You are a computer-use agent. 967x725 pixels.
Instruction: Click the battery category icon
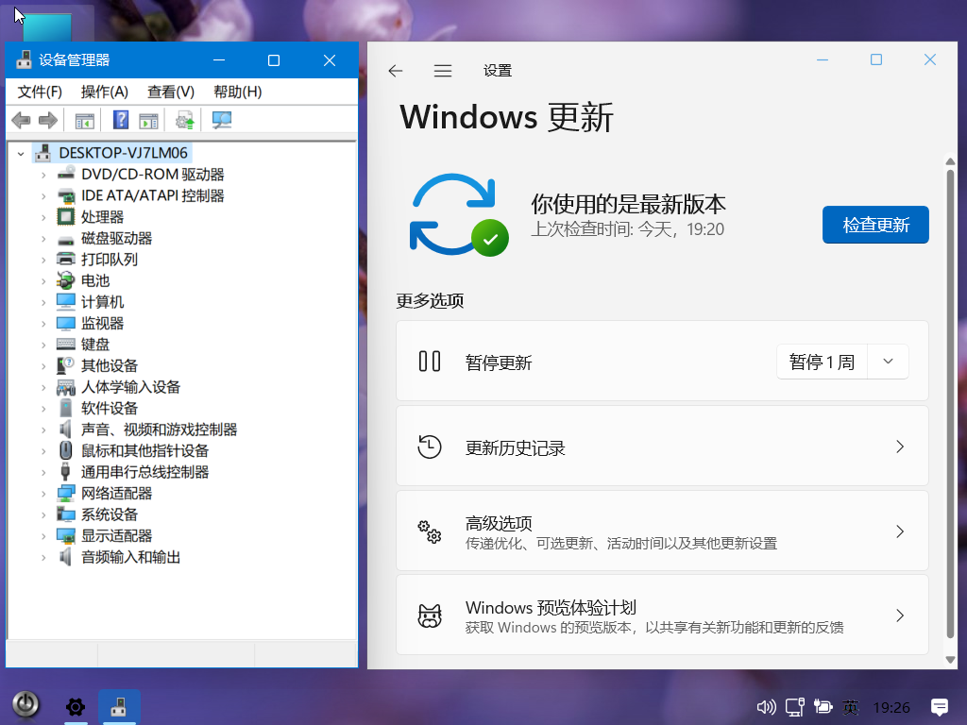click(66, 279)
